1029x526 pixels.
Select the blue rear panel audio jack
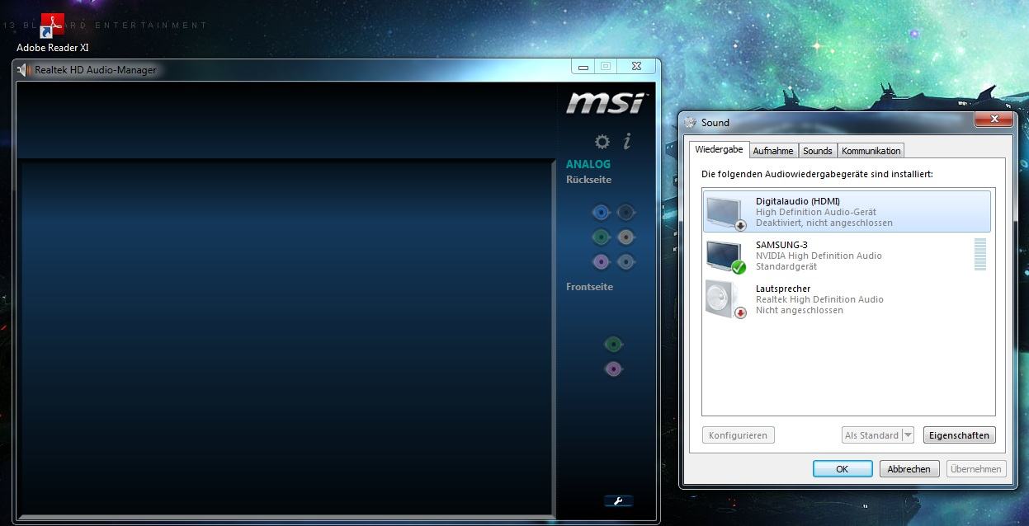[x=601, y=213]
